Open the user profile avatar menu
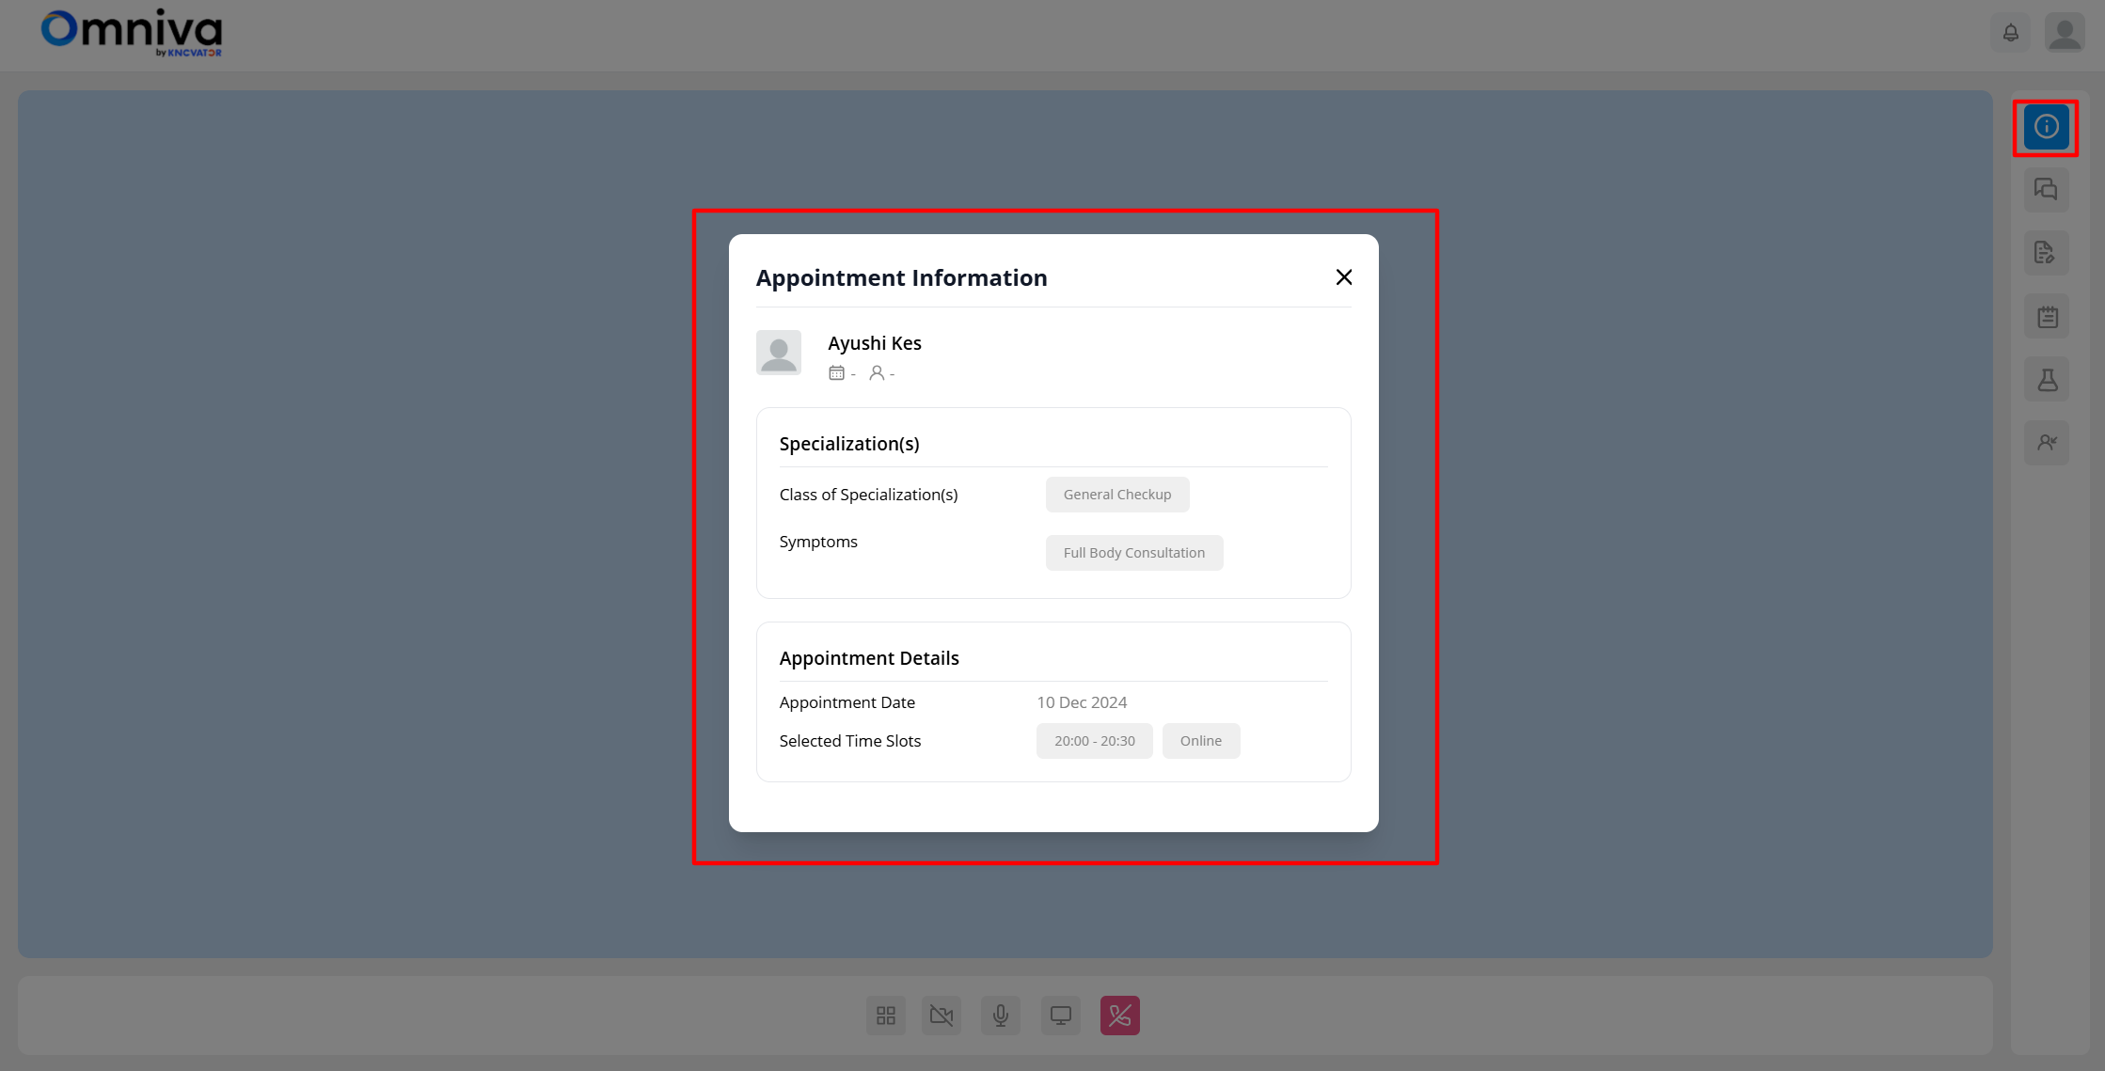The image size is (2105, 1071). (x=2065, y=33)
